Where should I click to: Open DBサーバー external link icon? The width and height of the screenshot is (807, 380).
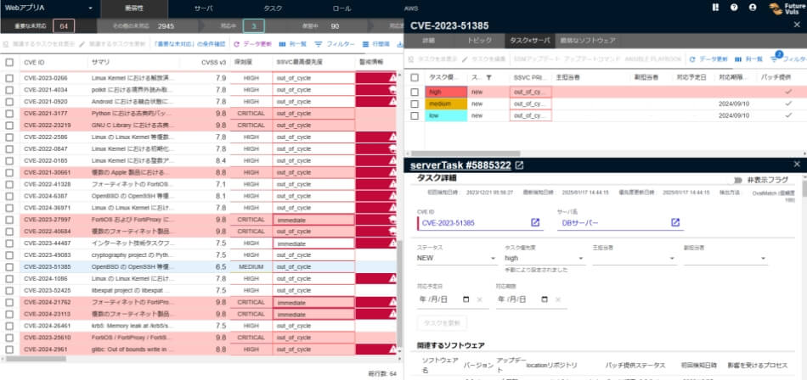pyautogui.click(x=675, y=222)
